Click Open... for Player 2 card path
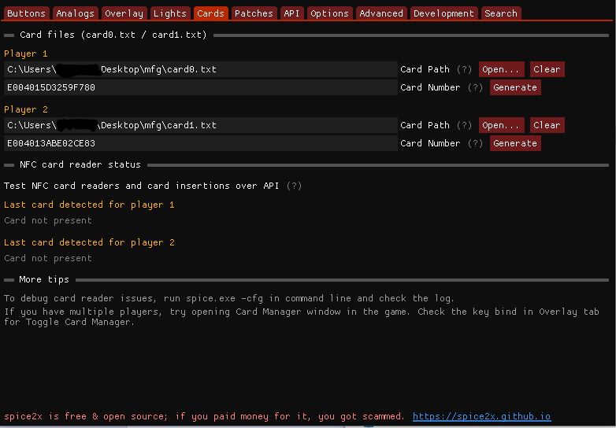 pos(501,125)
